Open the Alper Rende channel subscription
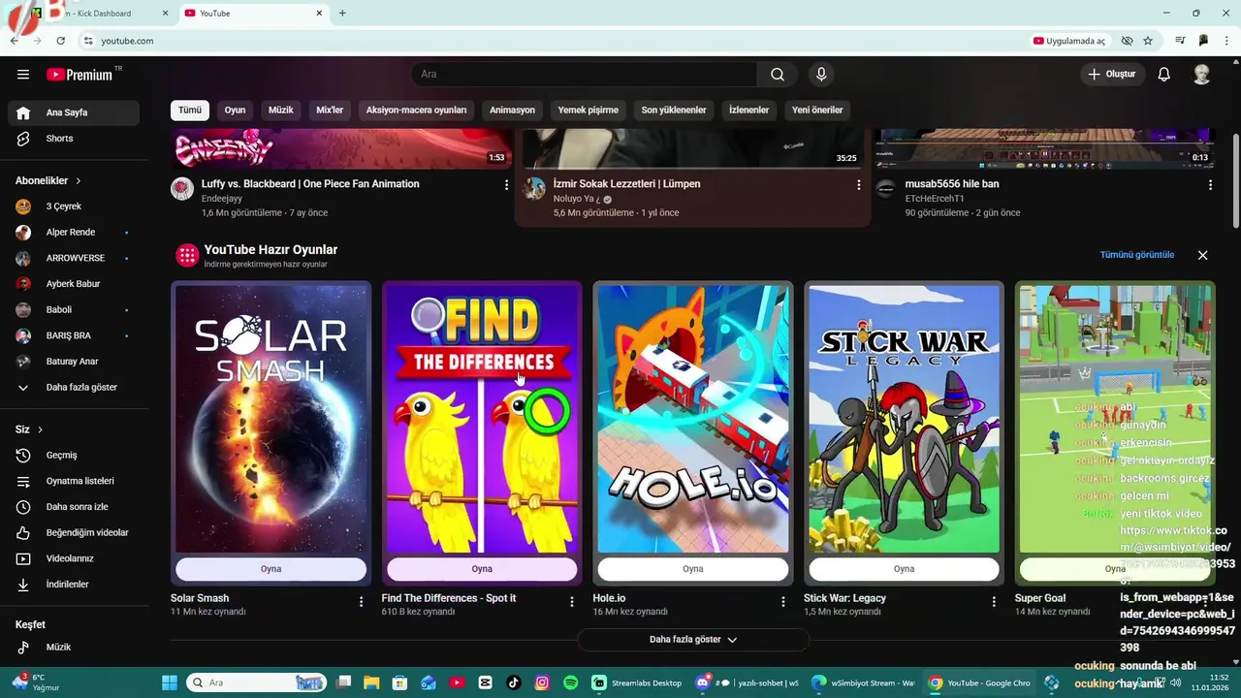The image size is (1241, 698). (x=74, y=233)
